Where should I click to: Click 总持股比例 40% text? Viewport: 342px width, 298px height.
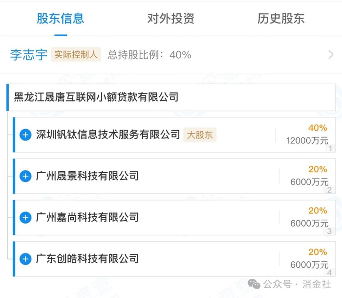(x=149, y=55)
